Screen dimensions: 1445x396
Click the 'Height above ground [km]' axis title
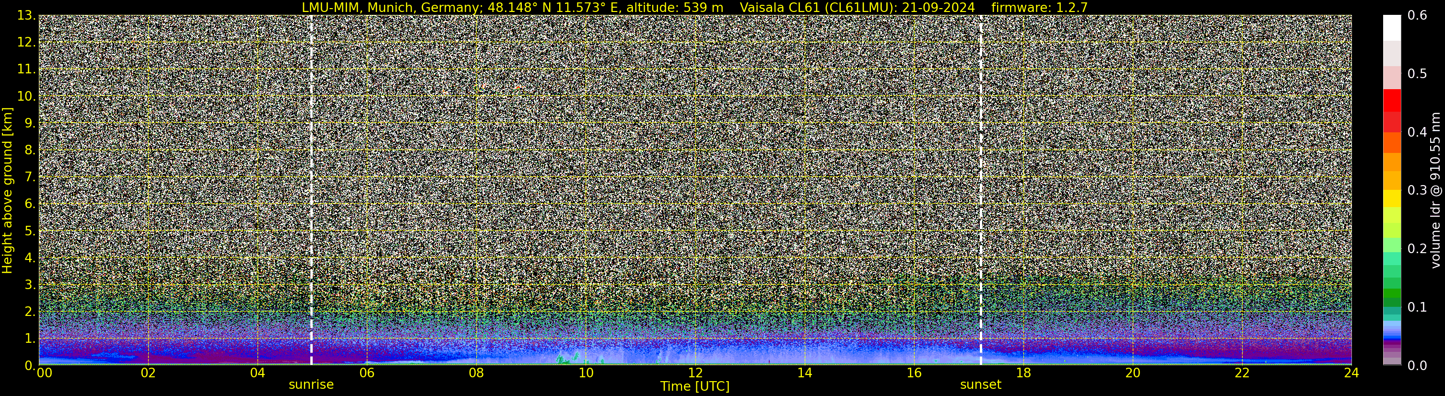[x=7, y=190]
